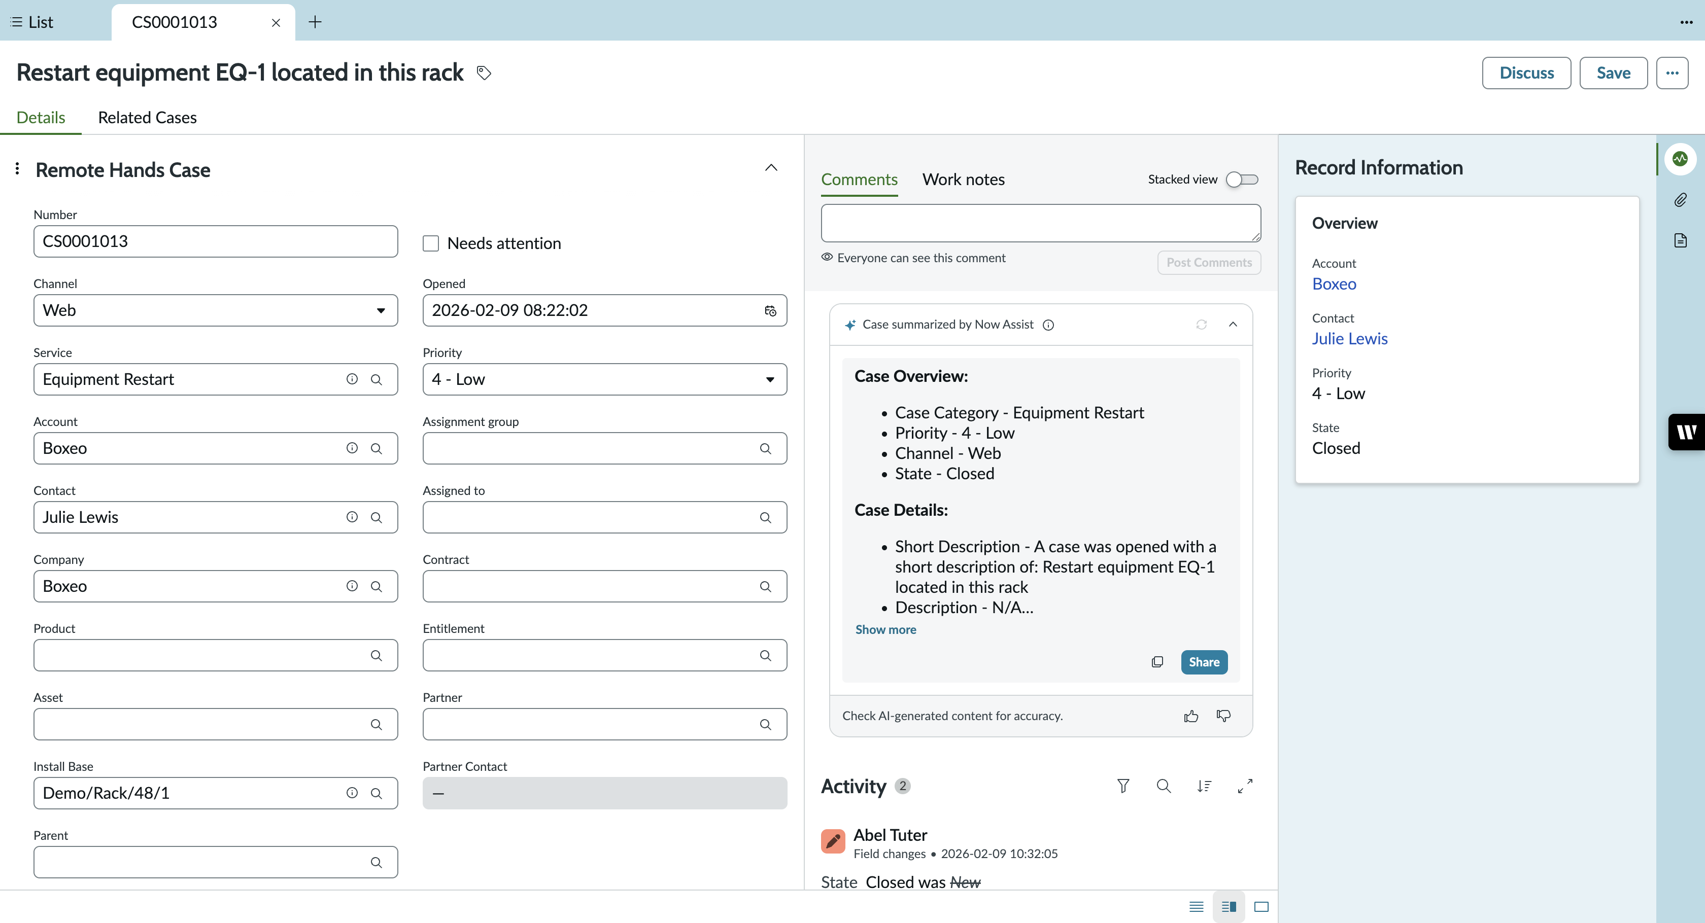
Task: Open the attachments paperclip icon in sidebar
Action: click(1680, 200)
